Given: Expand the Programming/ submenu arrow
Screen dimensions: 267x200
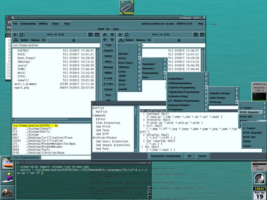Looking at the screenshot, I should (x=165, y=73).
